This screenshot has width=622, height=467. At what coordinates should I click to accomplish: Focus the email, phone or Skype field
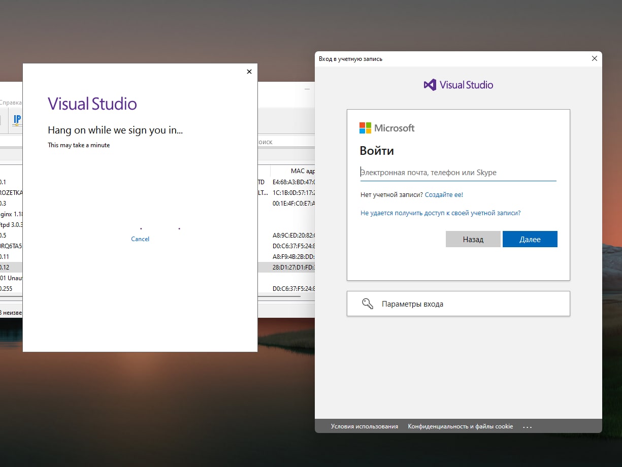coord(458,173)
